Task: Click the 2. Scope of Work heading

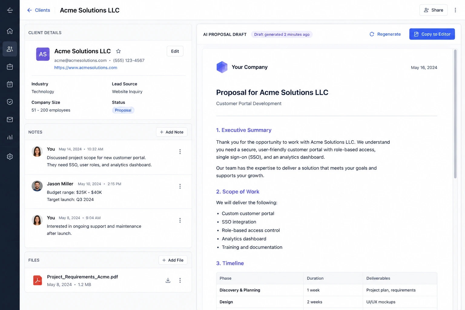Action: [x=238, y=192]
